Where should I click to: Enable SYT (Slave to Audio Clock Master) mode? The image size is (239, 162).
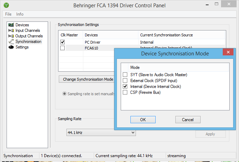pyautogui.click(x=125, y=74)
